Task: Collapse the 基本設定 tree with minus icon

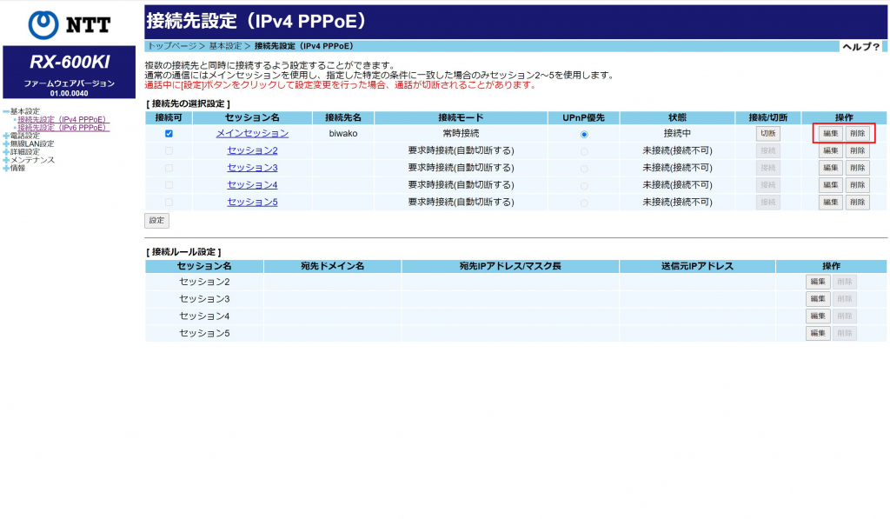Action: coord(5,111)
